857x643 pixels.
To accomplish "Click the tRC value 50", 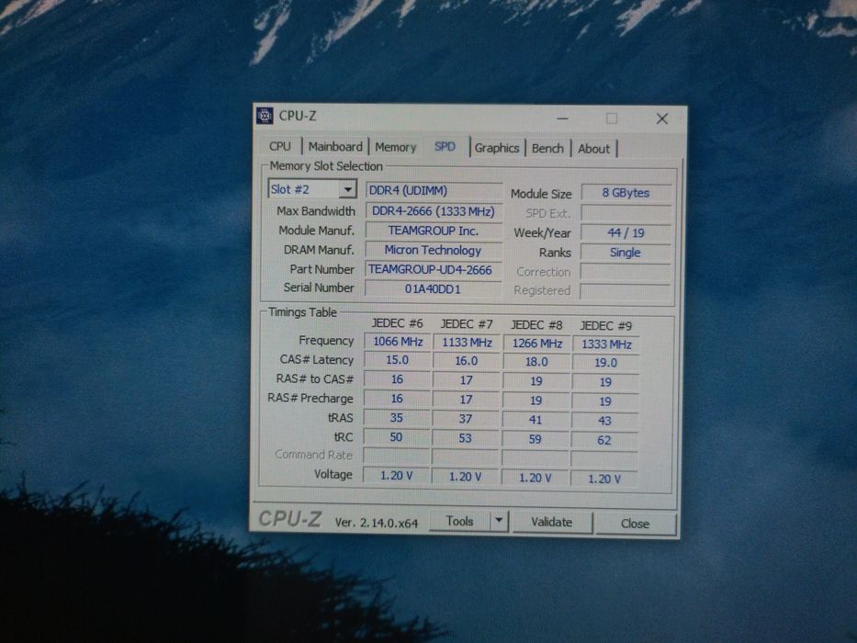I will coord(396,437).
